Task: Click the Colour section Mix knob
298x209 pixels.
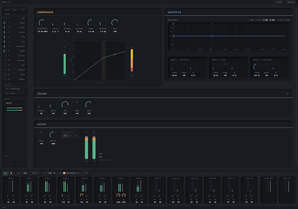Action: point(89,105)
